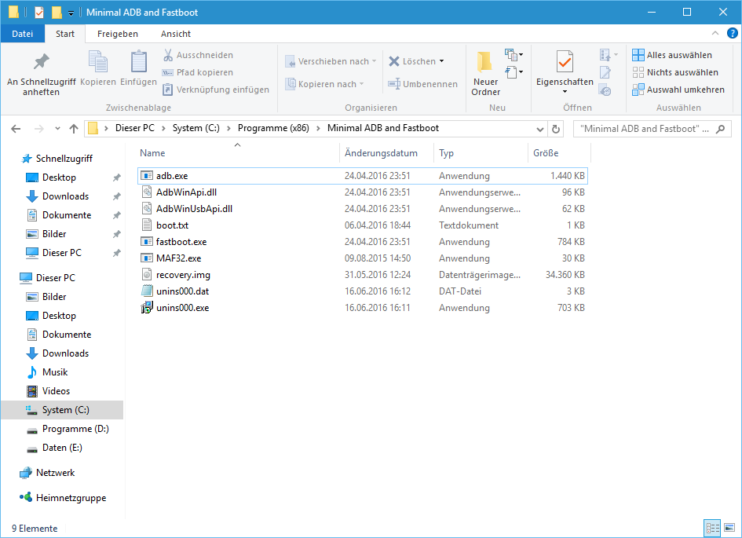Screen dimensions: 742x538
Task: Refresh the folder view with the reload icon
Action: 556,129
